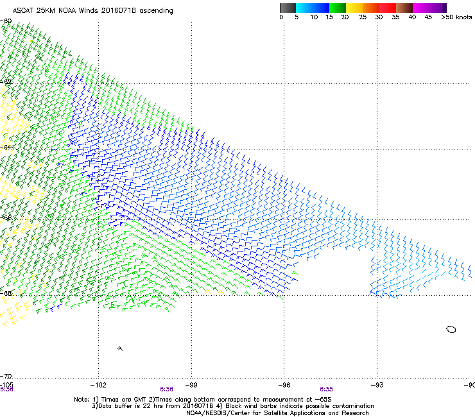This screenshot has width=475, height=417.
Task: Click the small black oval island outline
Action: coord(451,330)
